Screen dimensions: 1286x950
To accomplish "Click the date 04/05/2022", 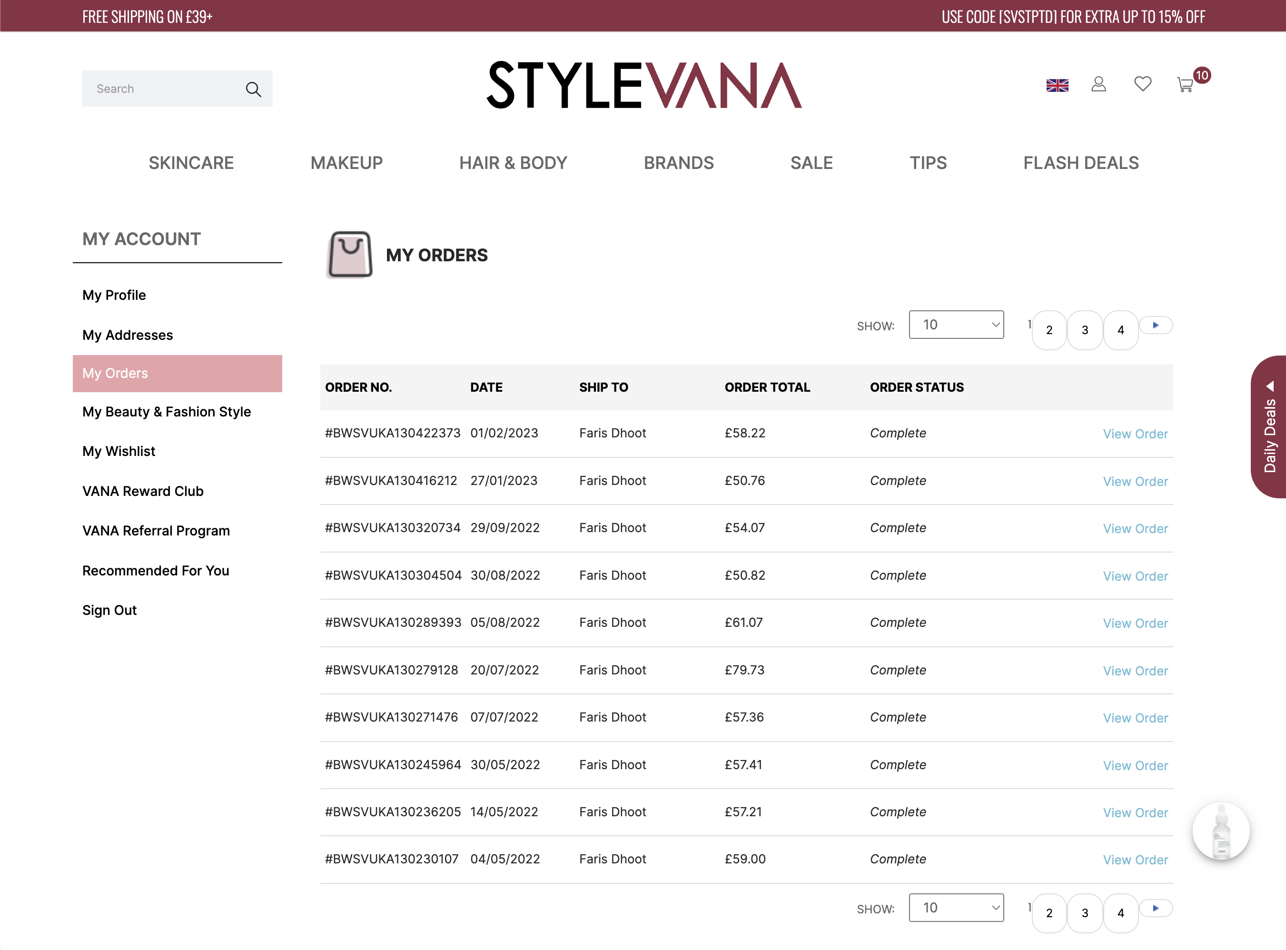I will click(x=505, y=859).
